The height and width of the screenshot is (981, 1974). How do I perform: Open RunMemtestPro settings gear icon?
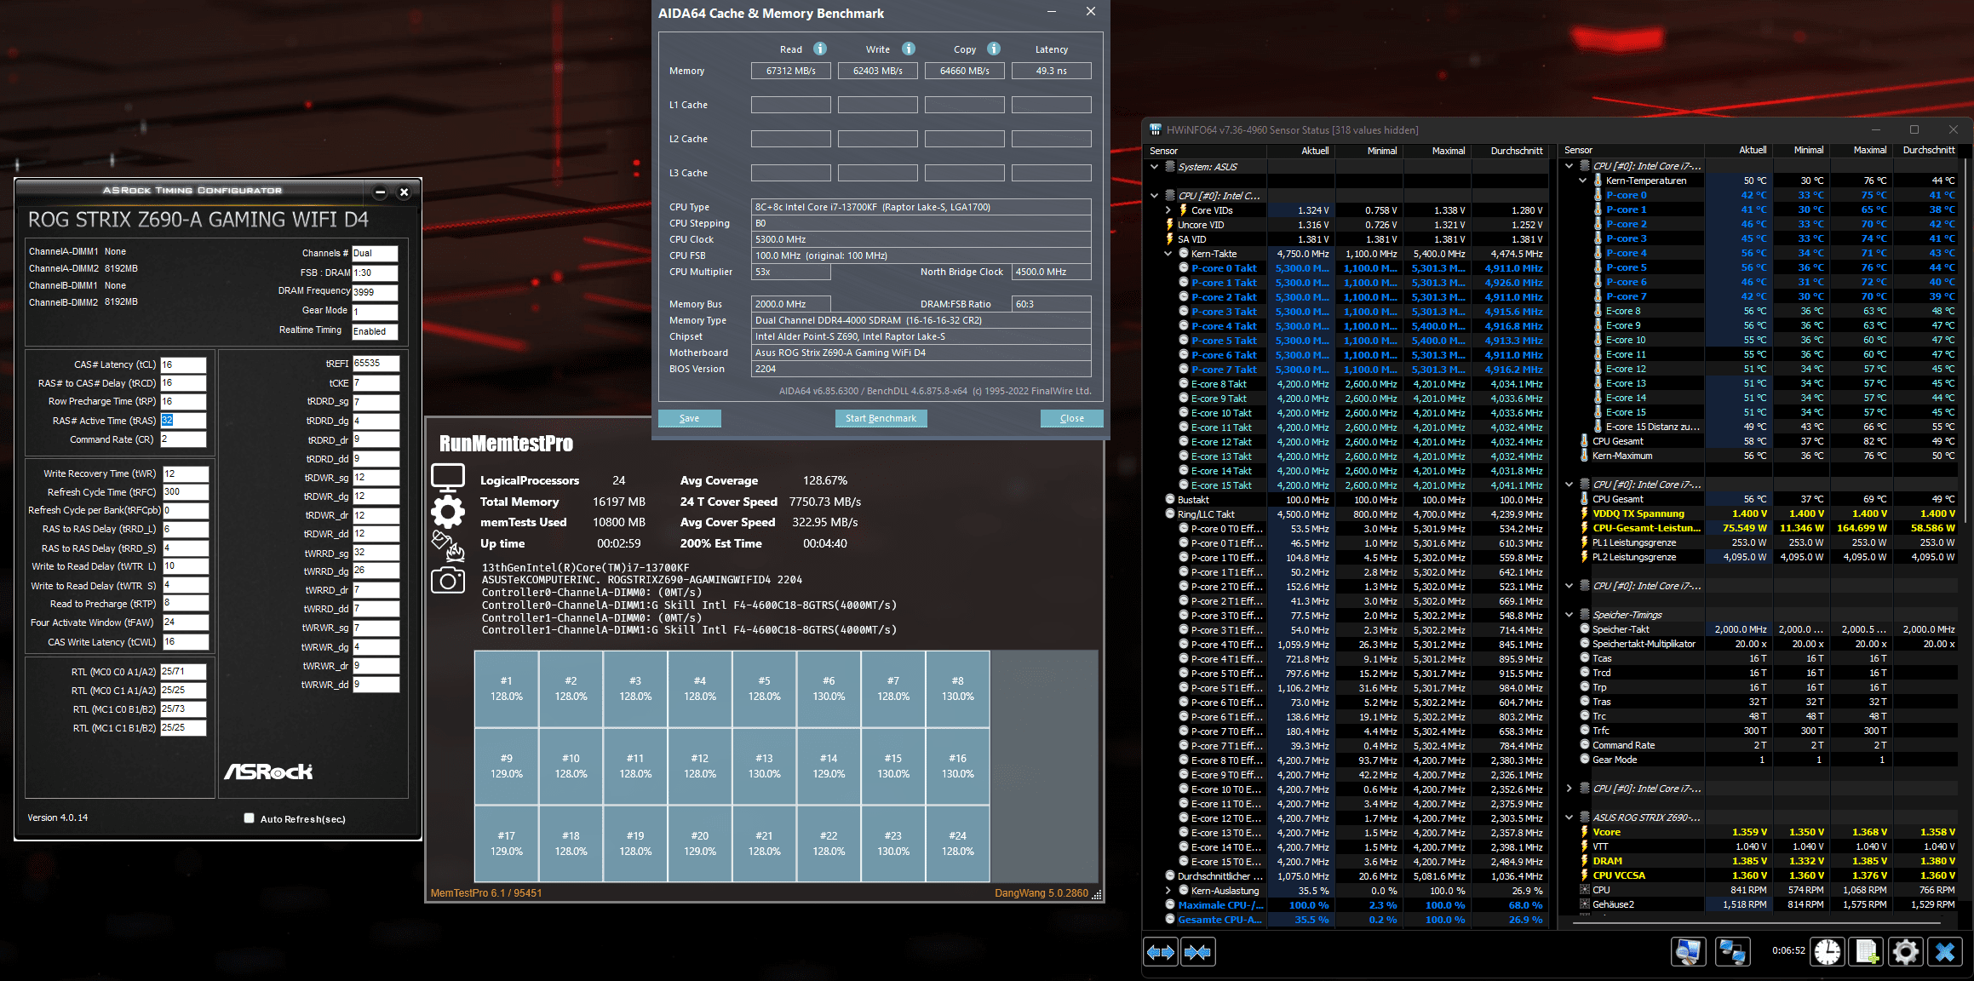(x=448, y=512)
